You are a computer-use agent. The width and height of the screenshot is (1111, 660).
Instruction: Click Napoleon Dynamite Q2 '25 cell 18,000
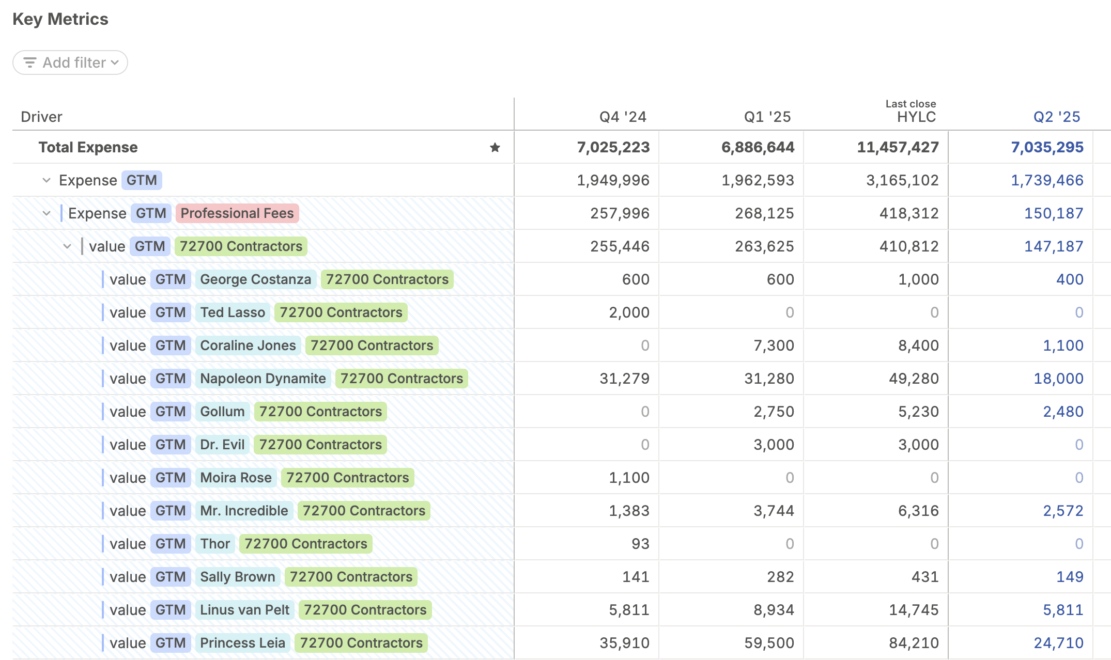pos(1058,379)
